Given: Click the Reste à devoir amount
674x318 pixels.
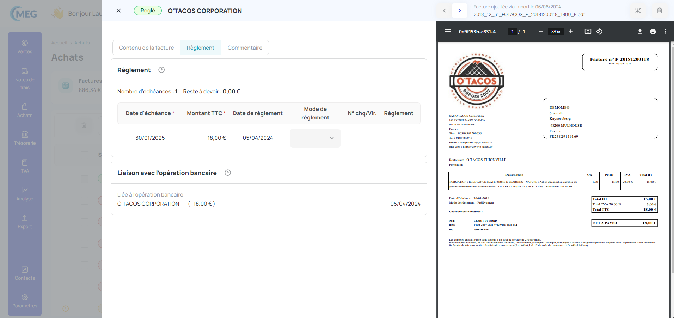Looking at the screenshot, I should coord(231,92).
